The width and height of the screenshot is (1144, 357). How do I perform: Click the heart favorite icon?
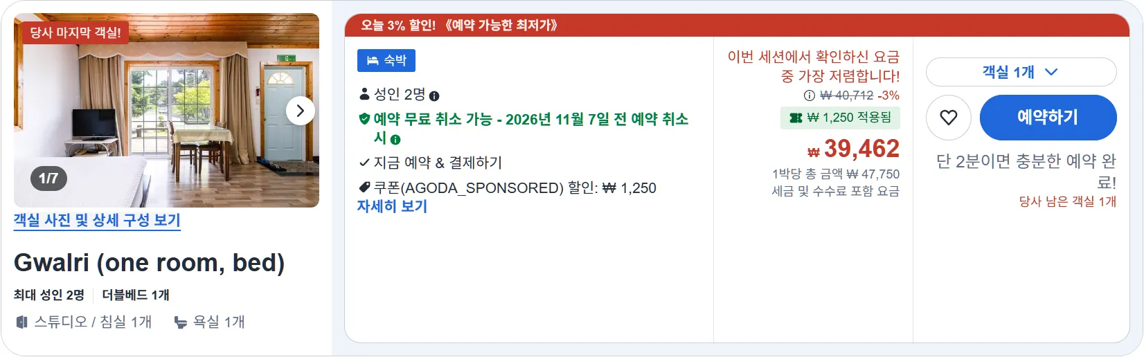[949, 118]
